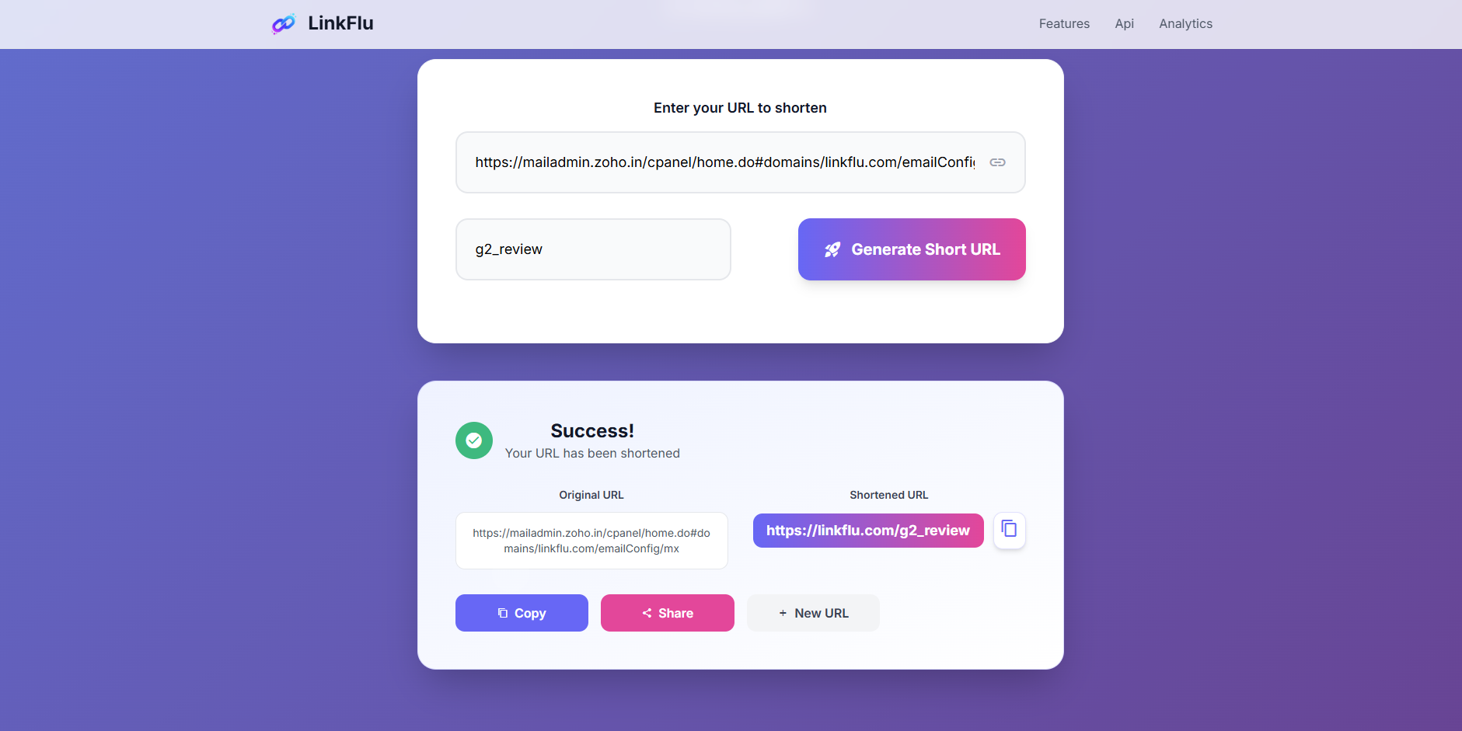Viewport: 1462px width, 731px height.
Task: Open the Features navigation item
Action: coord(1064,23)
